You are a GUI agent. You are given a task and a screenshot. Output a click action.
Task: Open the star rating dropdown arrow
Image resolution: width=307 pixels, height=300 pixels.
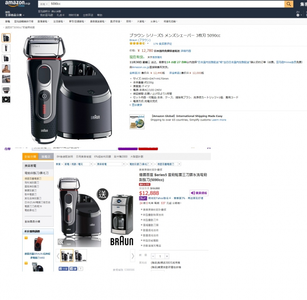click(x=148, y=43)
